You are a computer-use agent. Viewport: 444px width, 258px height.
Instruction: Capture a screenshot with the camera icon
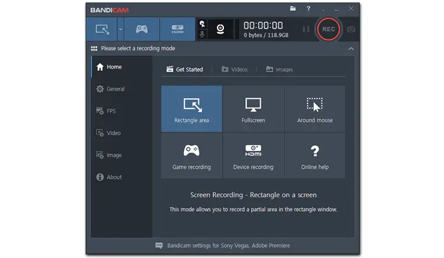pos(351,29)
